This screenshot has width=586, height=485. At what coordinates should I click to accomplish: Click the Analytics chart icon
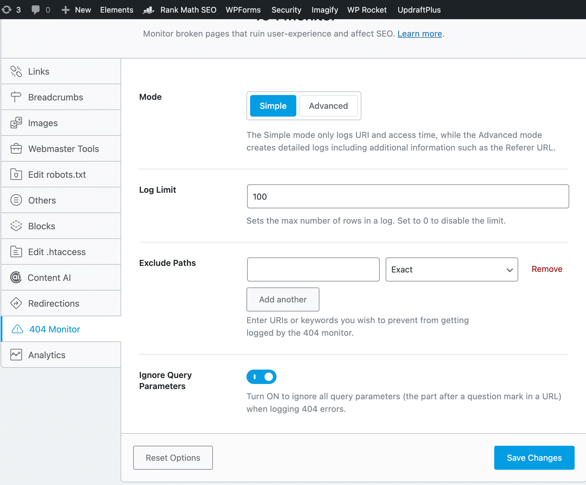coord(16,355)
